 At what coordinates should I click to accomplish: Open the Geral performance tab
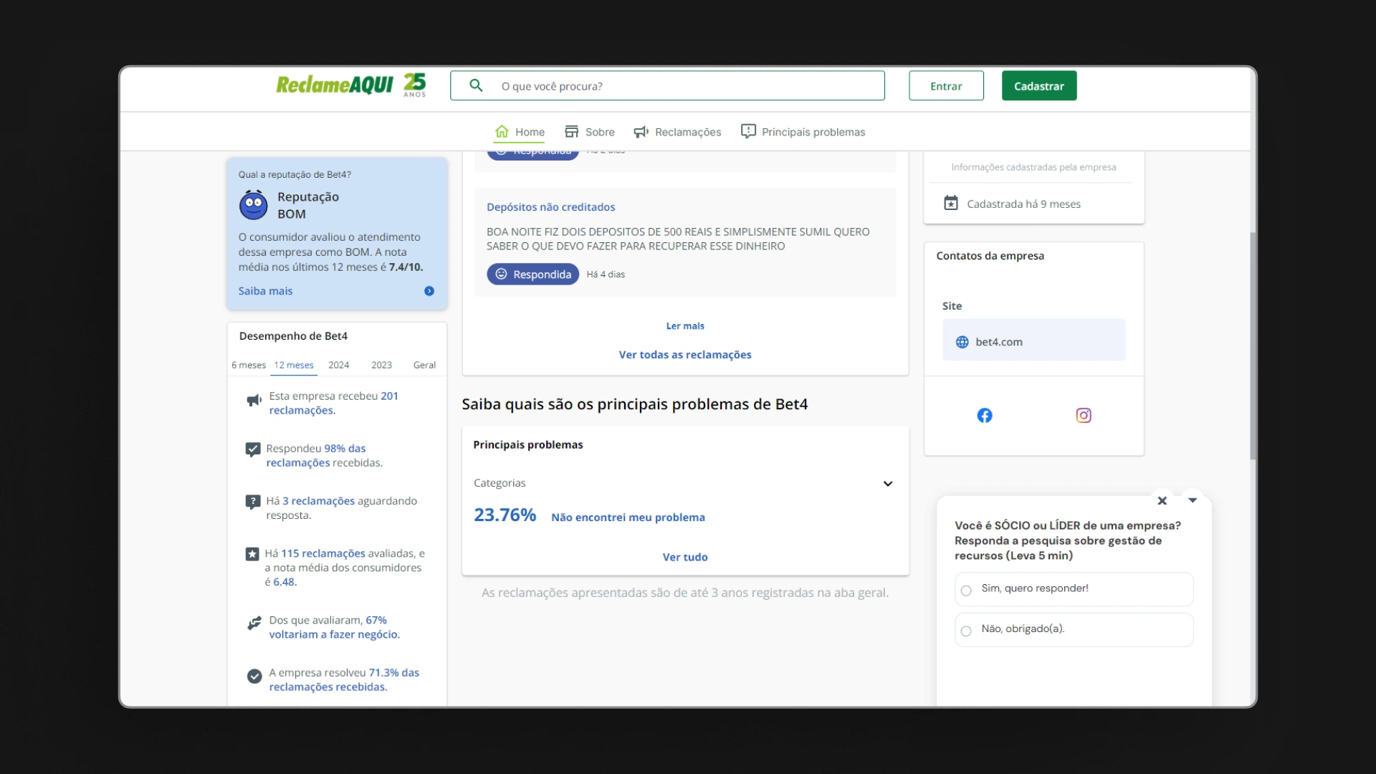(x=424, y=365)
